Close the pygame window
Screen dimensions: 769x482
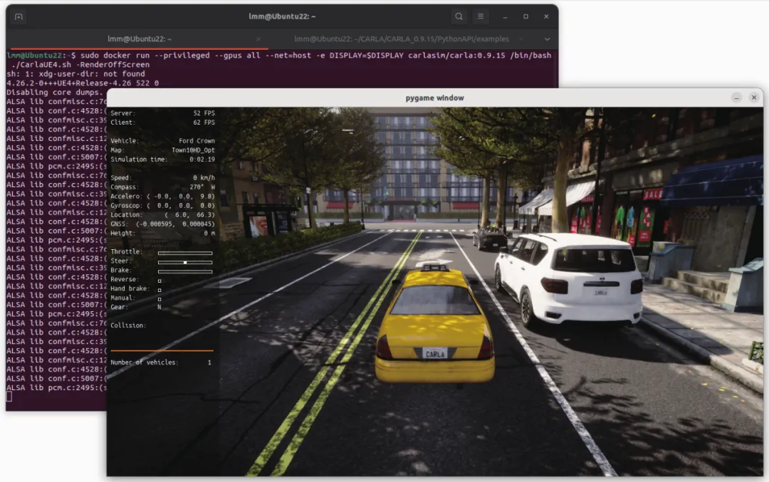754,98
